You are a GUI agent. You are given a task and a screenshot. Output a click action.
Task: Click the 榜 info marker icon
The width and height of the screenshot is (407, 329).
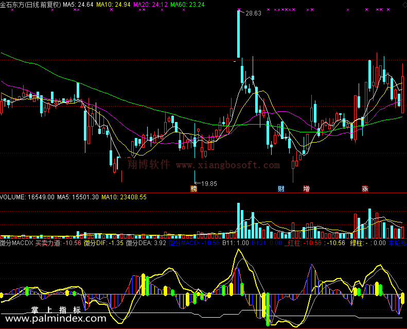193,189
